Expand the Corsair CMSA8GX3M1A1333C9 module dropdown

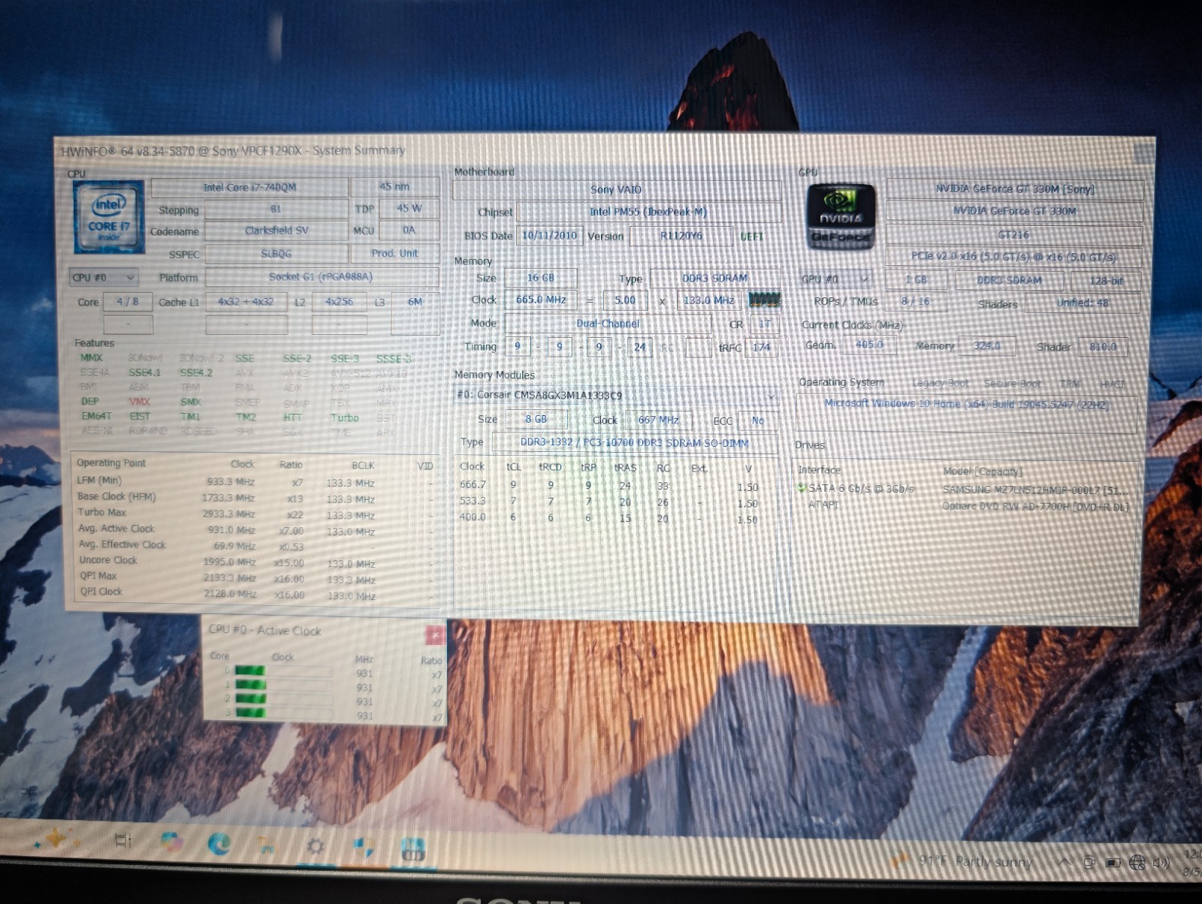(616, 395)
